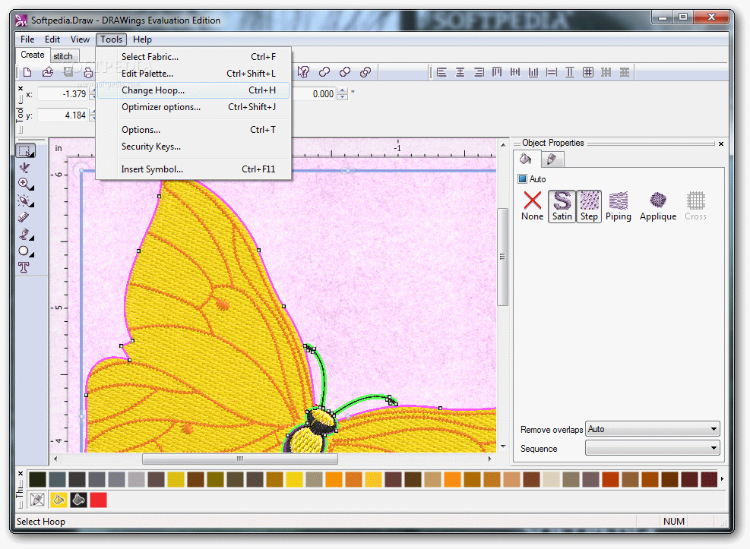Click the What's This help cursor icon
The image size is (750, 549).
tap(303, 72)
